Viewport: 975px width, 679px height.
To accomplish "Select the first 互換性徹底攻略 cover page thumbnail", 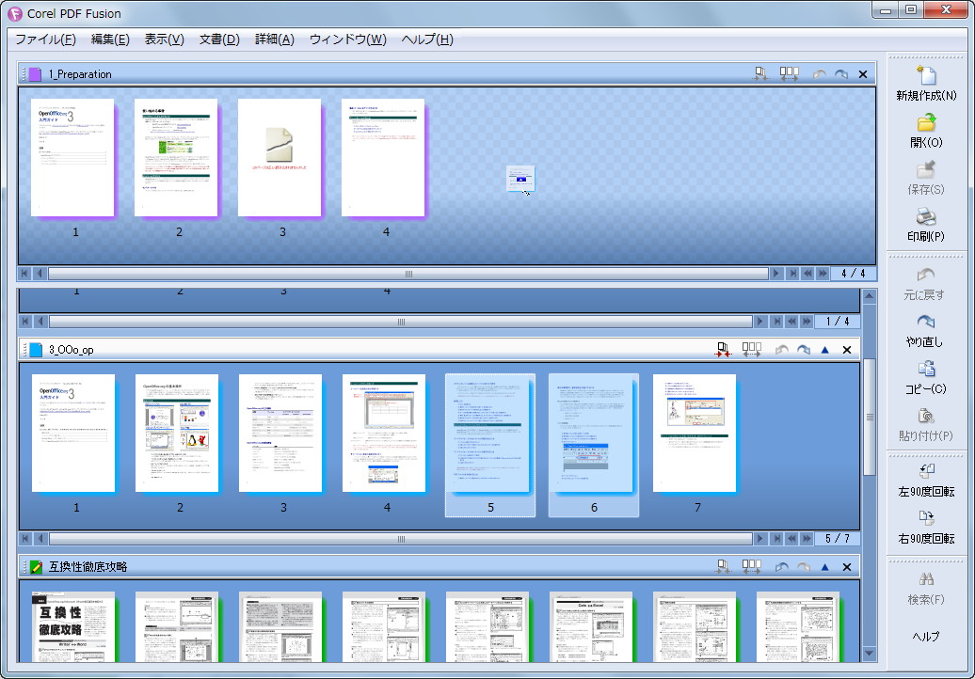I will click(74, 626).
